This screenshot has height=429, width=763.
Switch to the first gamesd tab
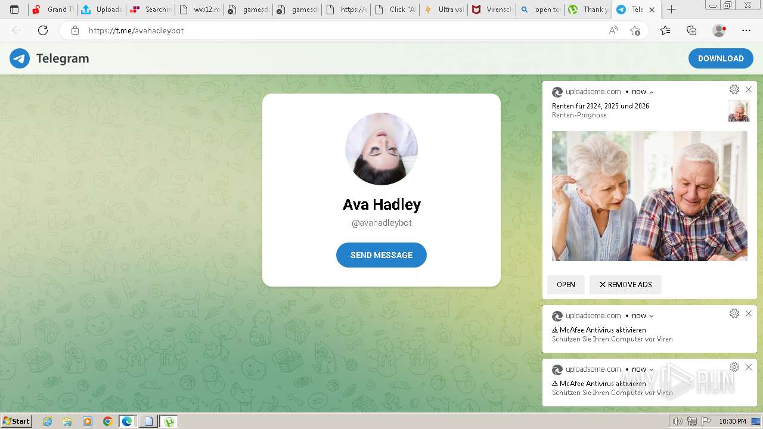click(248, 10)
